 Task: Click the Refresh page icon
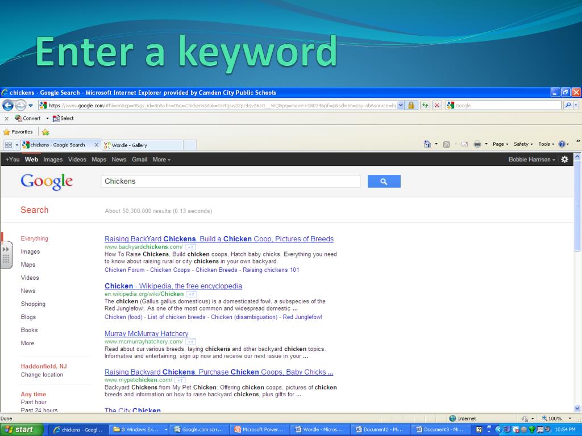(x=425, y=106)
